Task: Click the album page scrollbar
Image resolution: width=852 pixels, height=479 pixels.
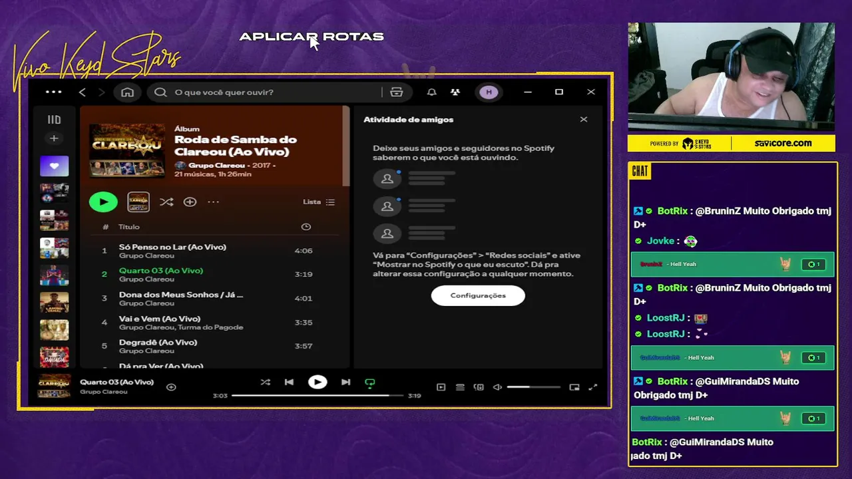Action: (345, 146)
